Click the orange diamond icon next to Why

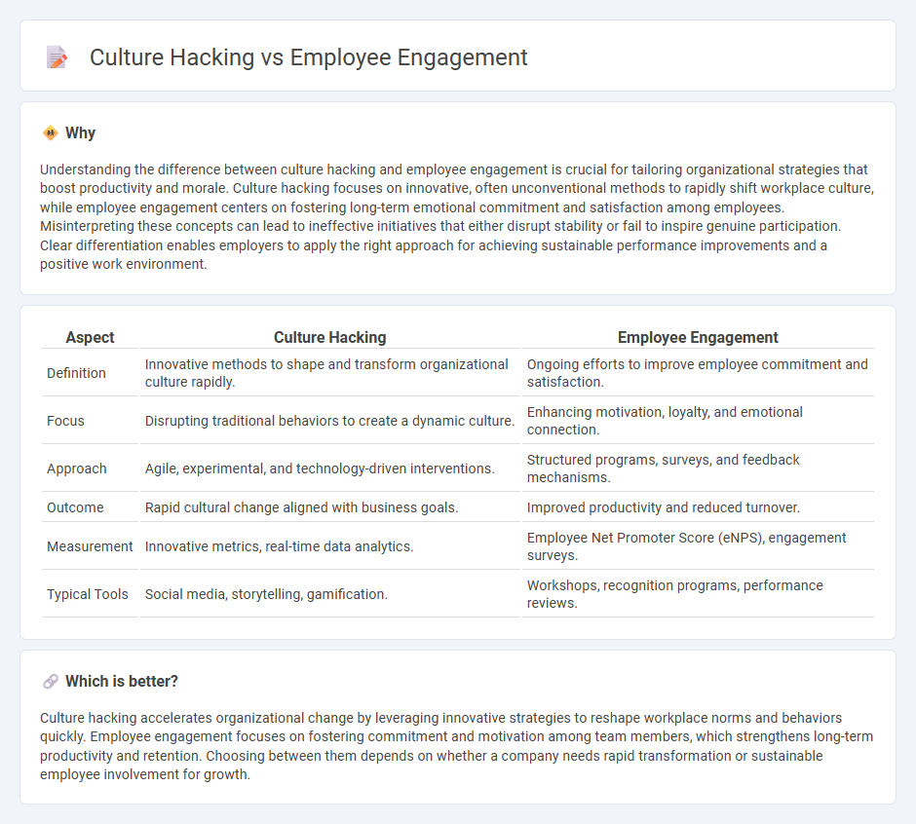click(51, 133)
